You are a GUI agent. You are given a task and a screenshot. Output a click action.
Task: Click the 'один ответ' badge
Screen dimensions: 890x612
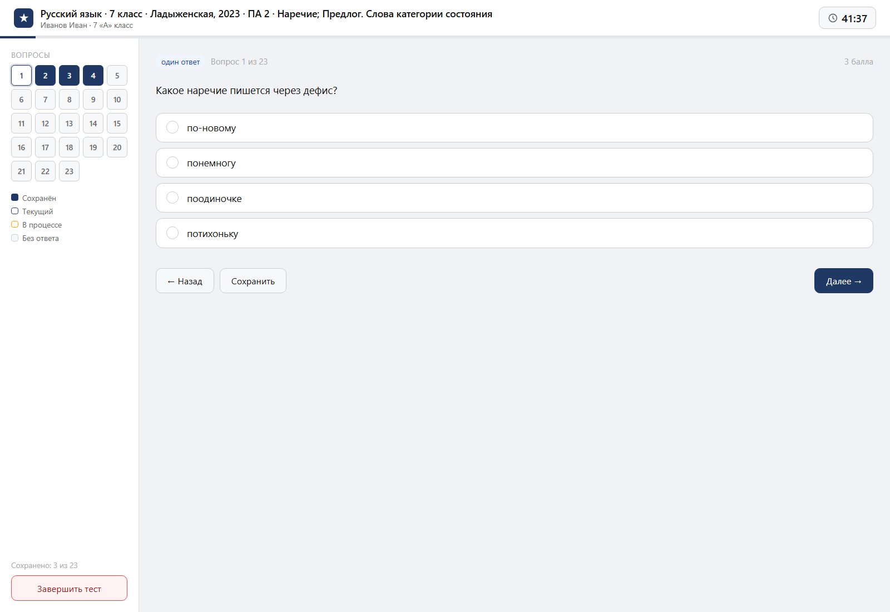click(180, 62)
